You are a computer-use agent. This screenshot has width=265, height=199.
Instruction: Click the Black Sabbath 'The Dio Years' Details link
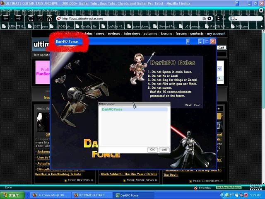tap(129, 174)
